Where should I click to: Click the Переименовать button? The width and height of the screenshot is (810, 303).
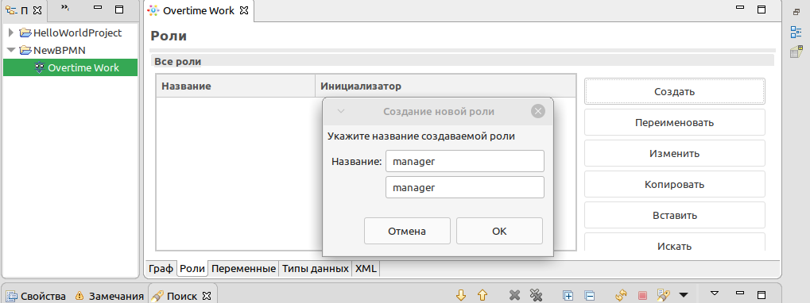[674, 123]
